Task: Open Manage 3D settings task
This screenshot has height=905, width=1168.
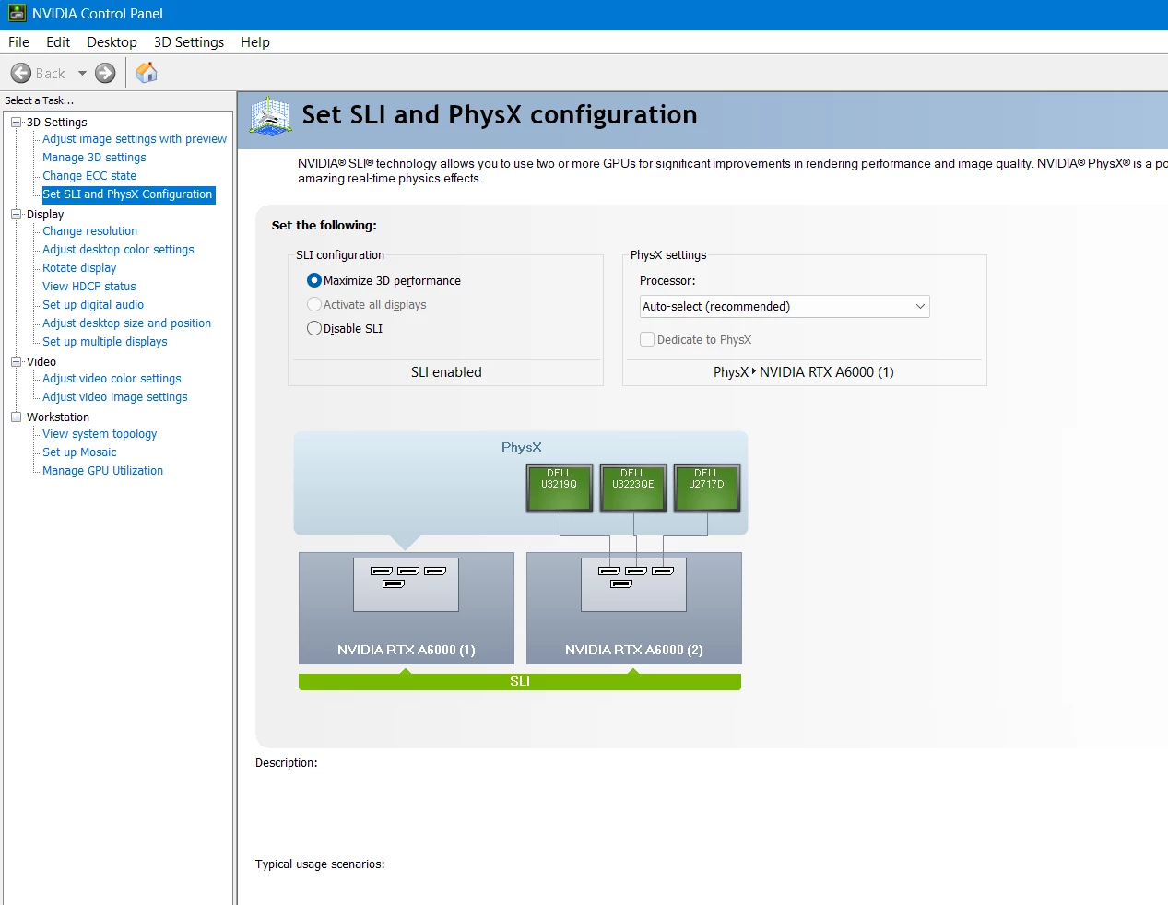Action: tap(94, 158)
